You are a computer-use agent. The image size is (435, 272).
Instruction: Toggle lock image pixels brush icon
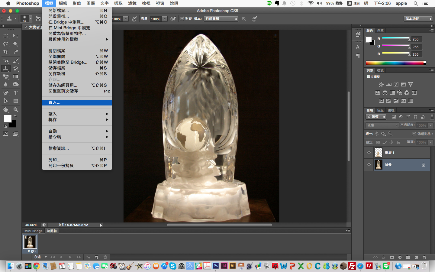pyautogui.click(x=385, y=142)
